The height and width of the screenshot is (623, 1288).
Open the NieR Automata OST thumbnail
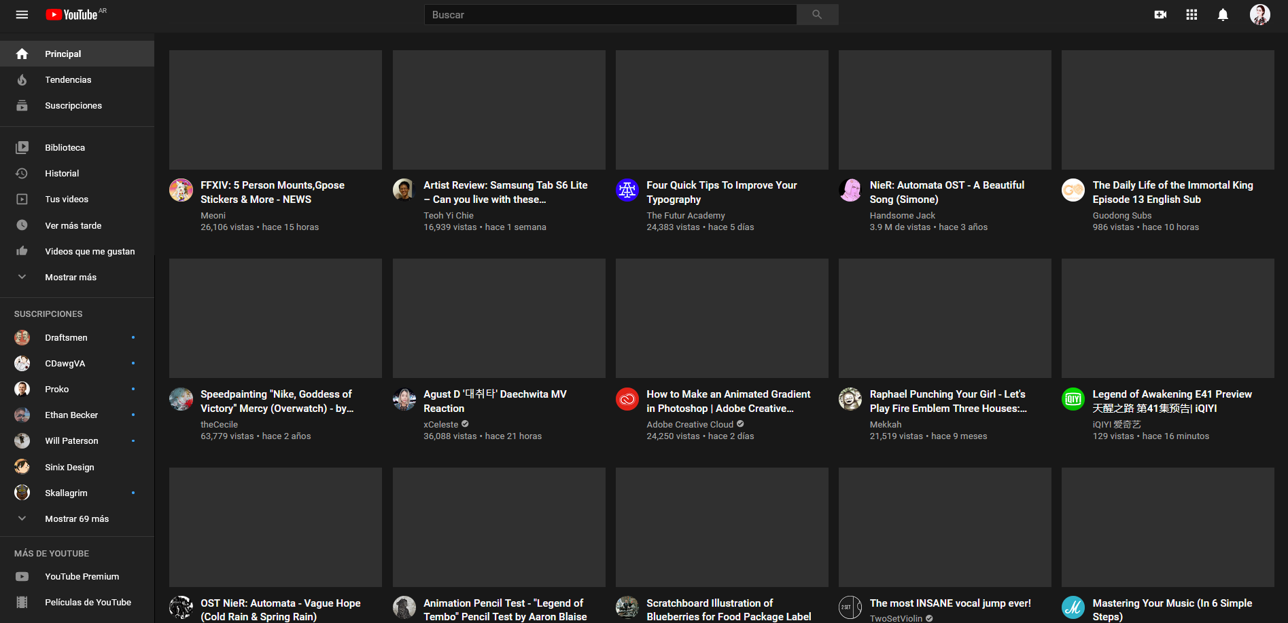click(945, 110)
